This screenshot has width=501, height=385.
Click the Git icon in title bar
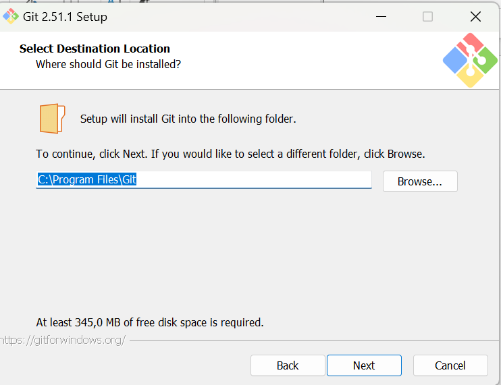tap(11, 16)
